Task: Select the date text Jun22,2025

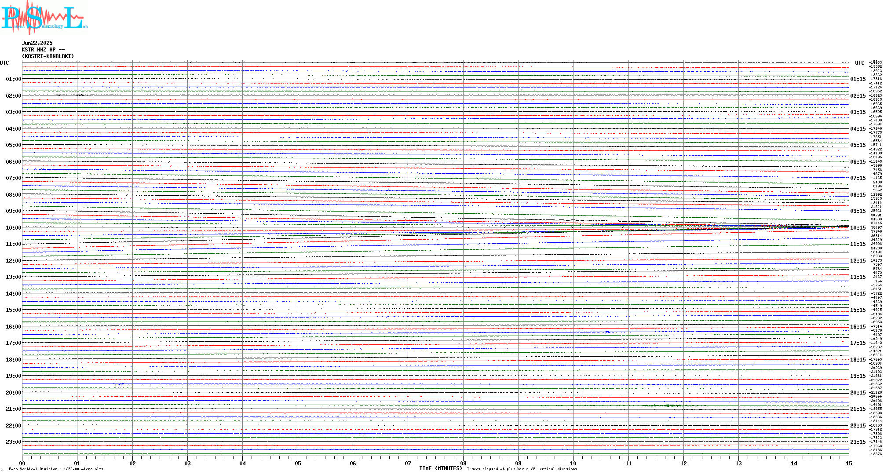Action: 37,43
